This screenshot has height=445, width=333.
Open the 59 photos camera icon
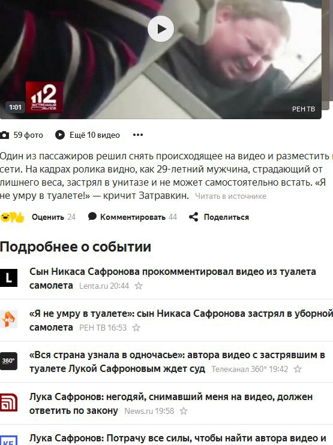click(x=4, y=135)
